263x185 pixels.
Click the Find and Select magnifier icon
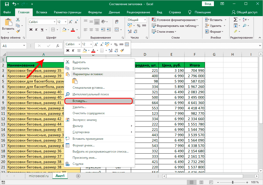pos(245,26)
